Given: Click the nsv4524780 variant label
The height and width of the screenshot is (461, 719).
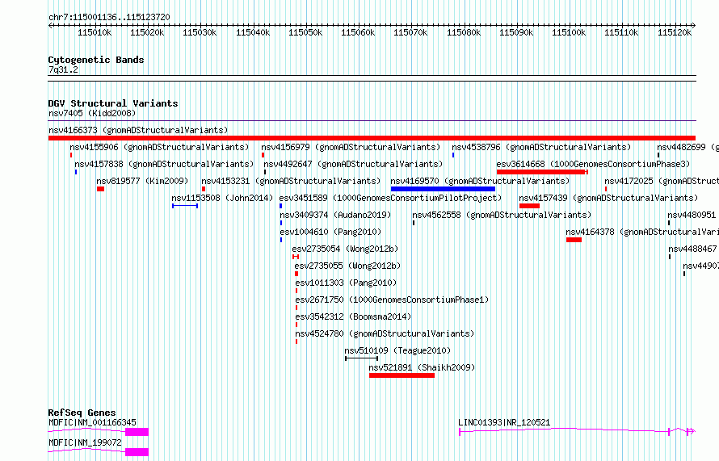Looking at the screenshot, I should pos(385,333).
